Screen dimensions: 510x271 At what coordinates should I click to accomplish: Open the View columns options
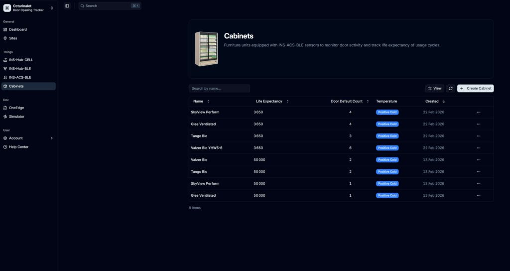click(435, 88)
